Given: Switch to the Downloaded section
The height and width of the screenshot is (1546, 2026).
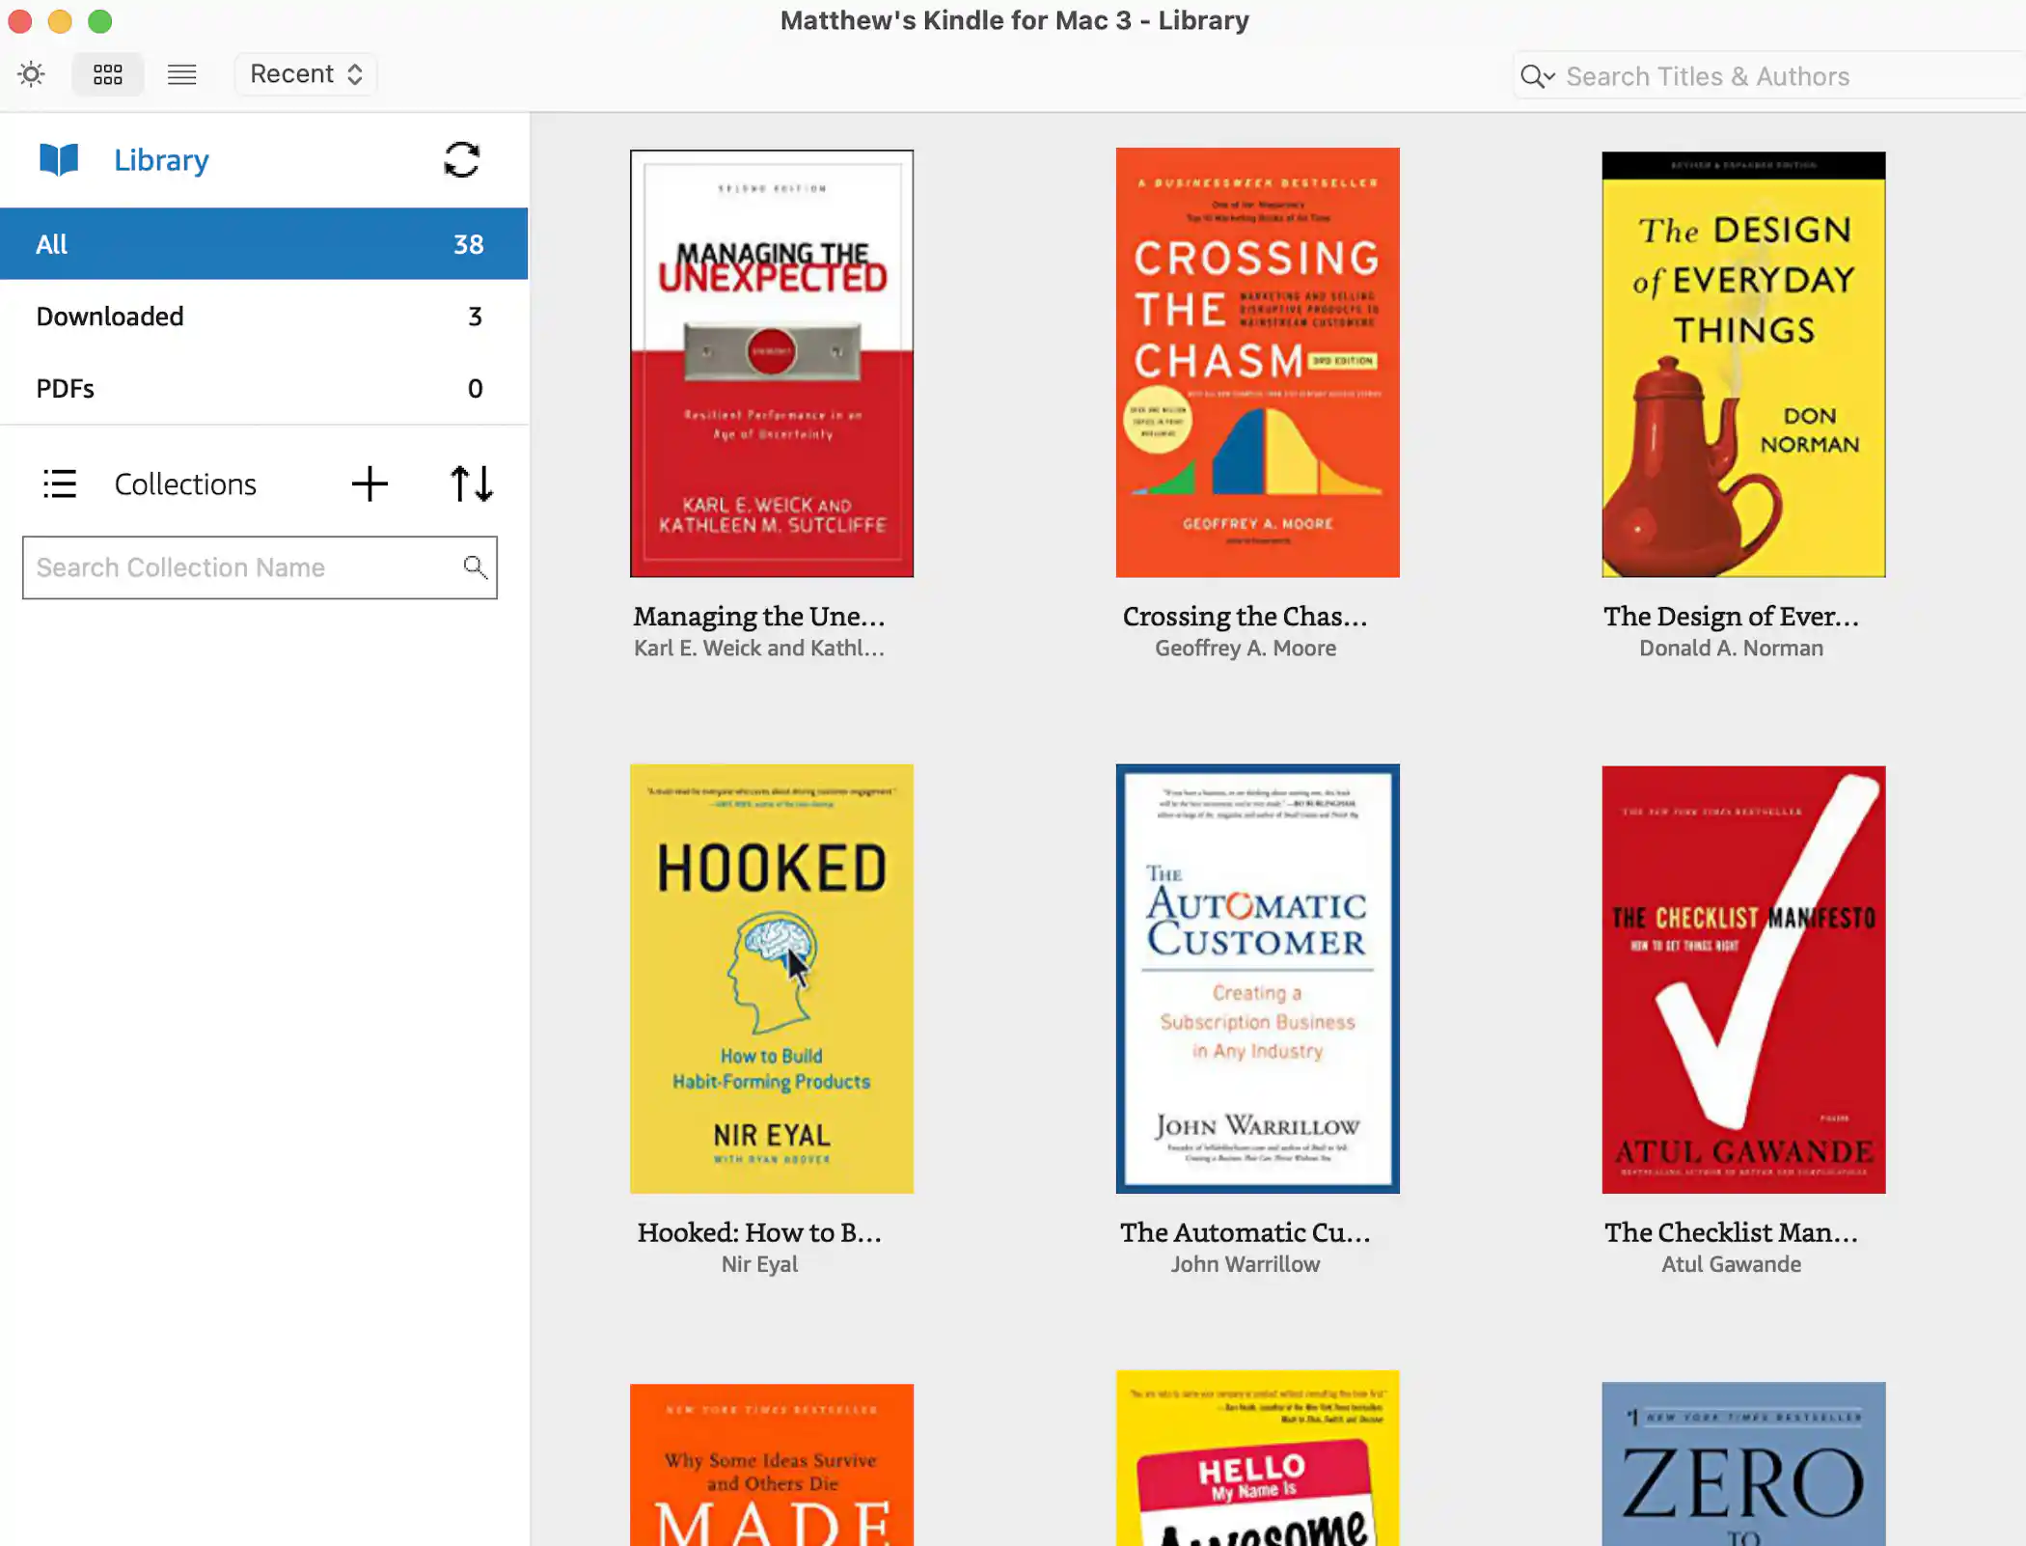Looking at the screenshot, I should click(x=263, y=316).
